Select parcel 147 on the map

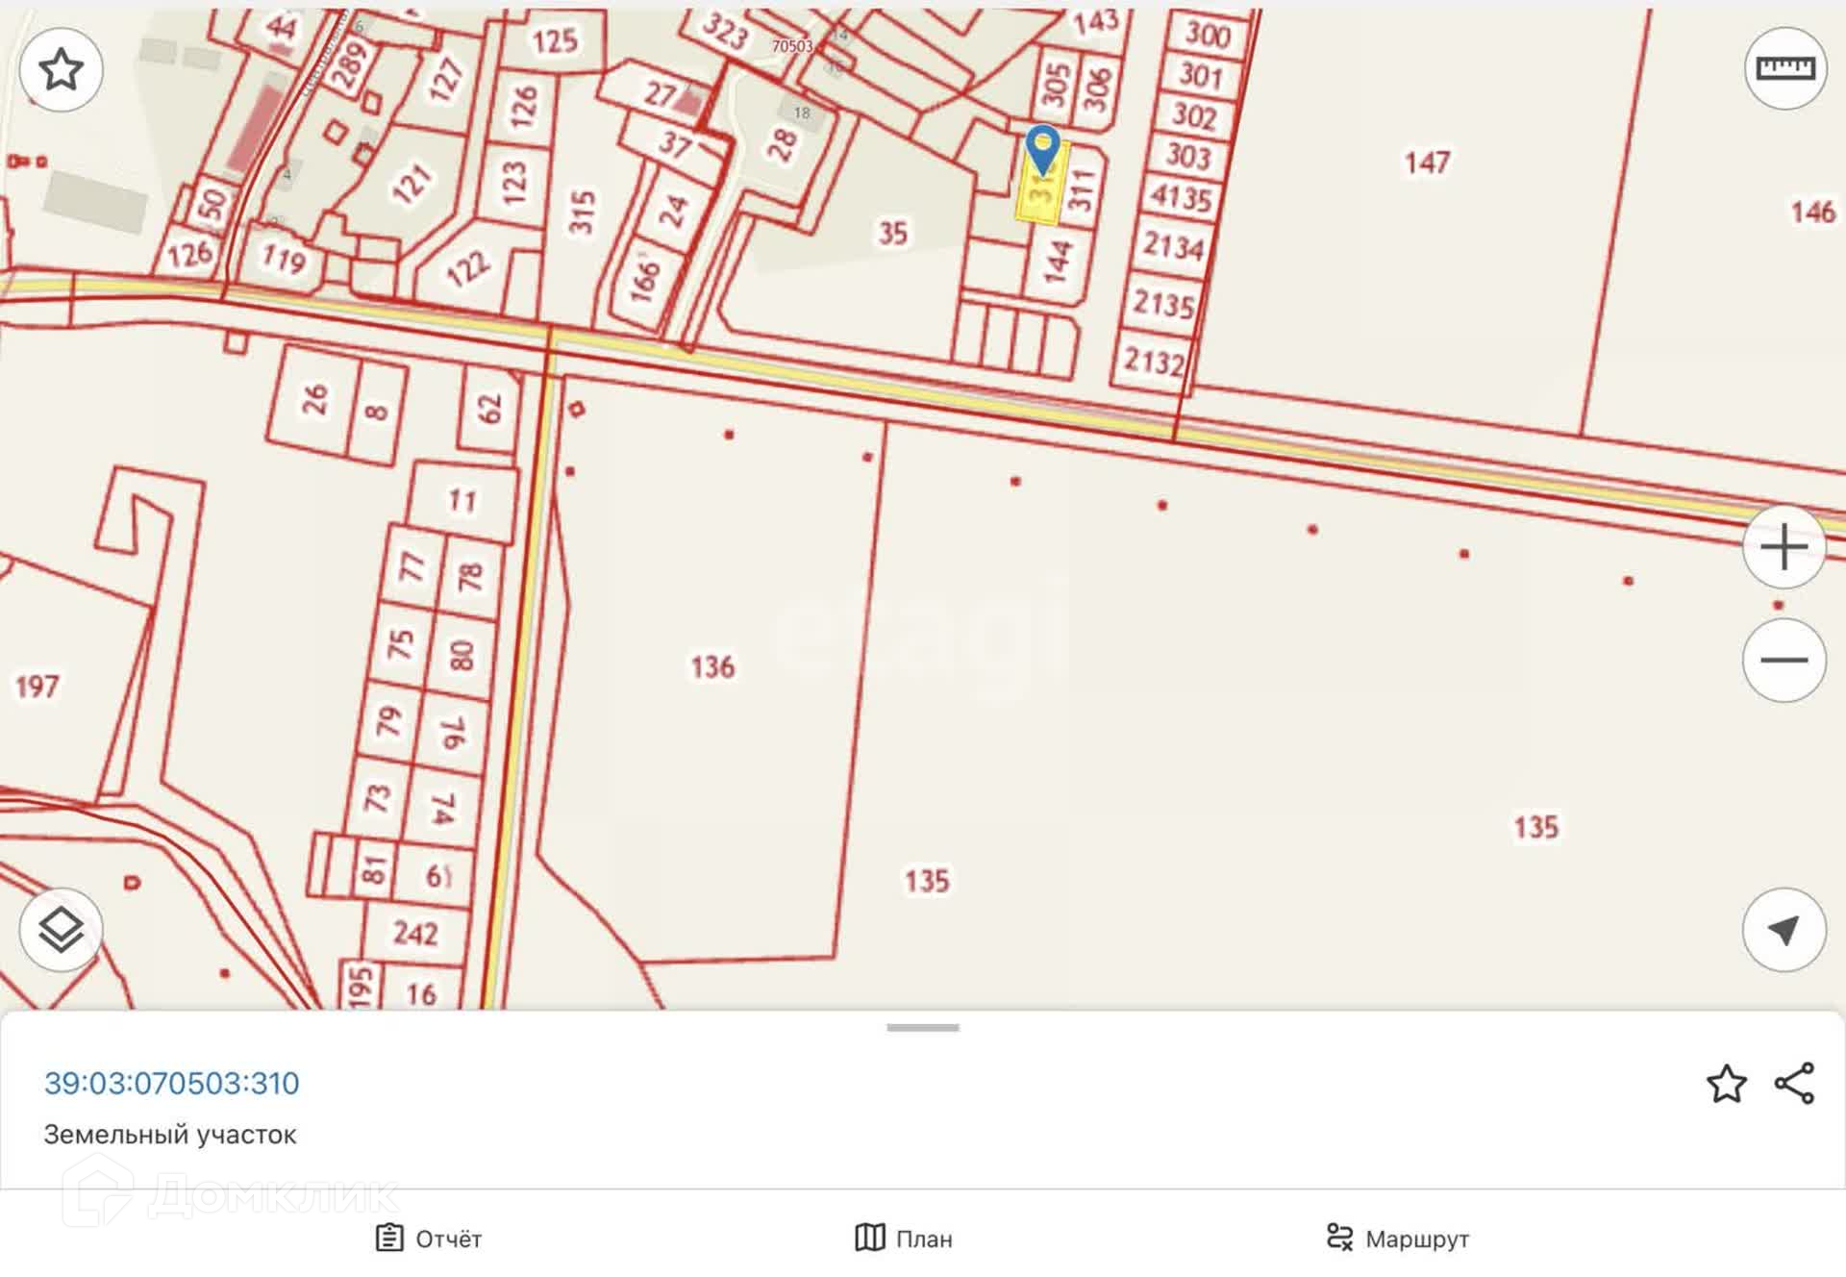[x=1426, y=163]
